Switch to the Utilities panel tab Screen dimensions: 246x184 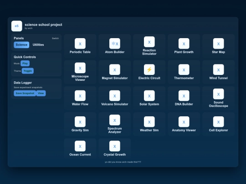[38, 45]
